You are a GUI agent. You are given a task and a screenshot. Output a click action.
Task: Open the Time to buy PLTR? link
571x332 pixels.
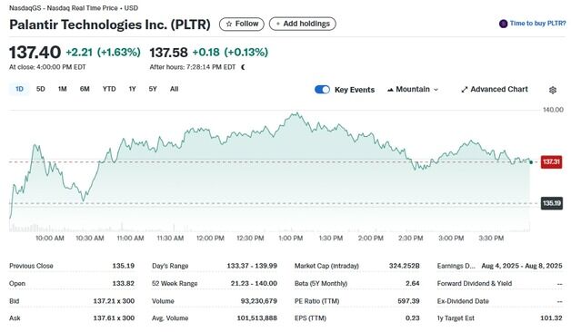pyautogui.click(x=537, y=24)
